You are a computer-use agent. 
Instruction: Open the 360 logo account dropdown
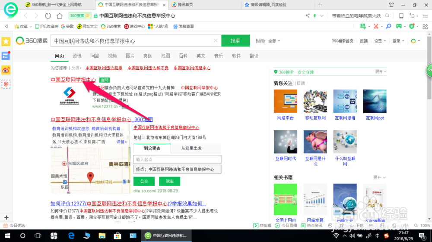tap(416, 41)
